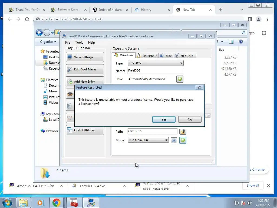
Task: Click the Explorer search magnifier icon
Action: click(x=243, y=32)
